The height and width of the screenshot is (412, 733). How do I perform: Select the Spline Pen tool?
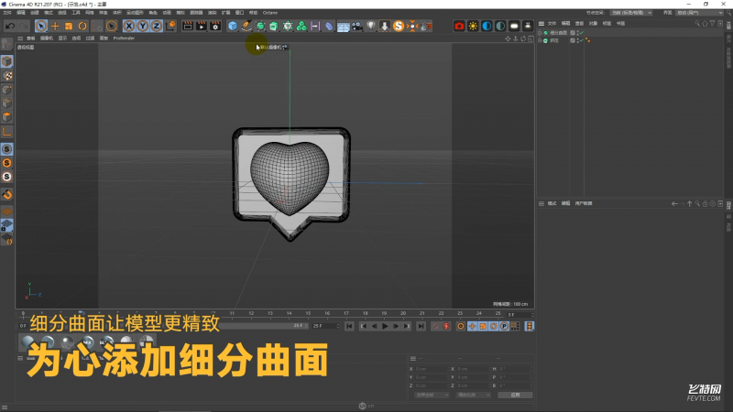(x=246, y=26)
